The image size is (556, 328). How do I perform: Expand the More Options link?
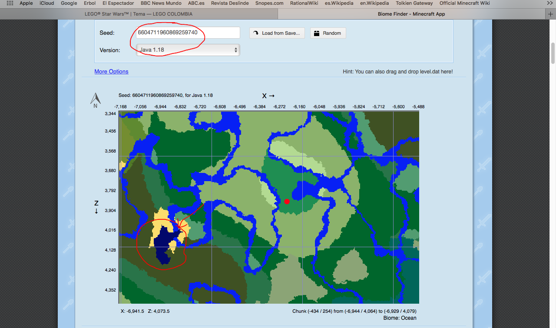point(111,71)
